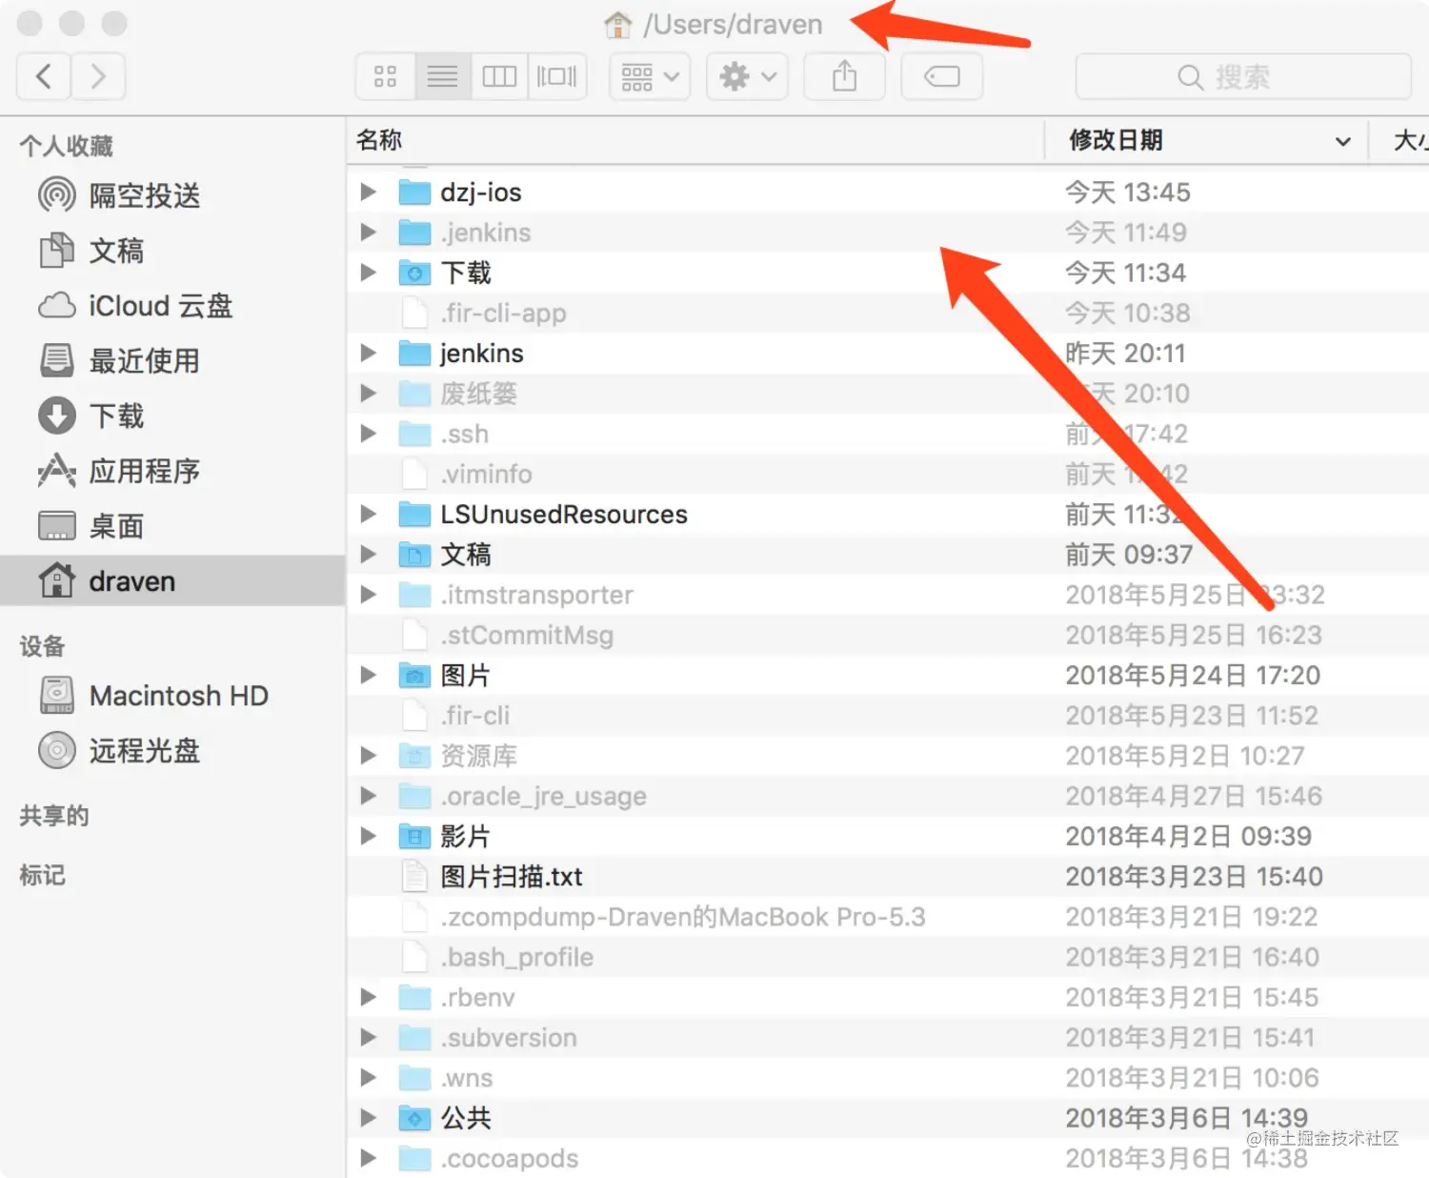Select the .oracle_jre_usage folder name
Screen dimensions: 1429x1178
[544, 797]
